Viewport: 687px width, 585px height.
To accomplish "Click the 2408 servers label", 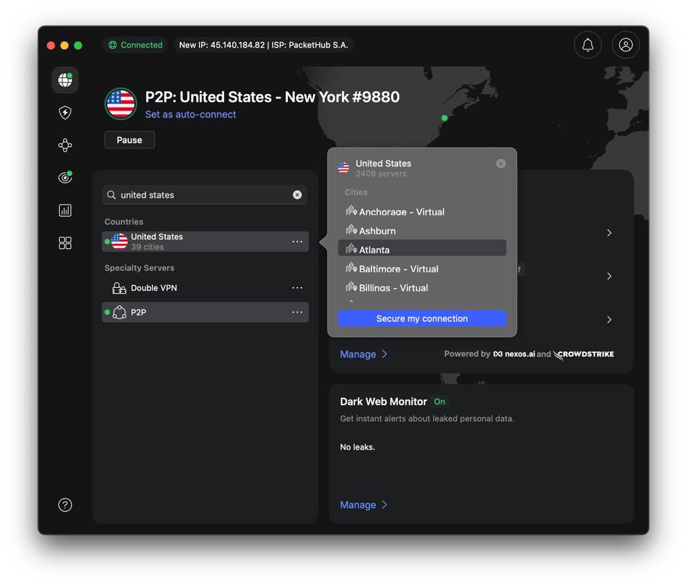I will (x=381, y=174).
